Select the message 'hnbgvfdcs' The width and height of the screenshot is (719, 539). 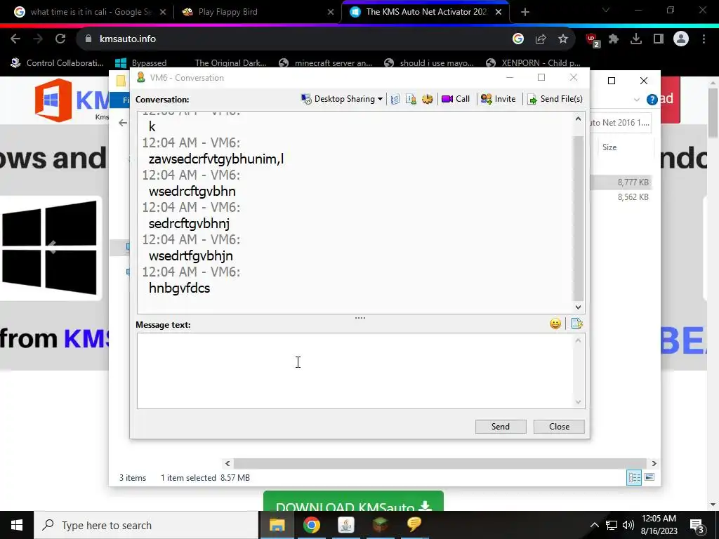179,288
